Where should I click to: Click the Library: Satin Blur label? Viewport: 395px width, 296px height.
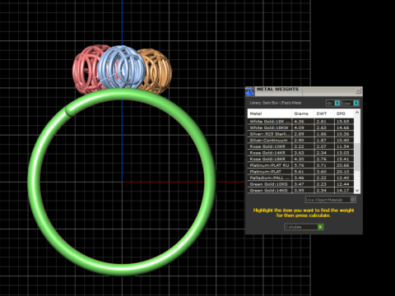click(x=276, y=103)
